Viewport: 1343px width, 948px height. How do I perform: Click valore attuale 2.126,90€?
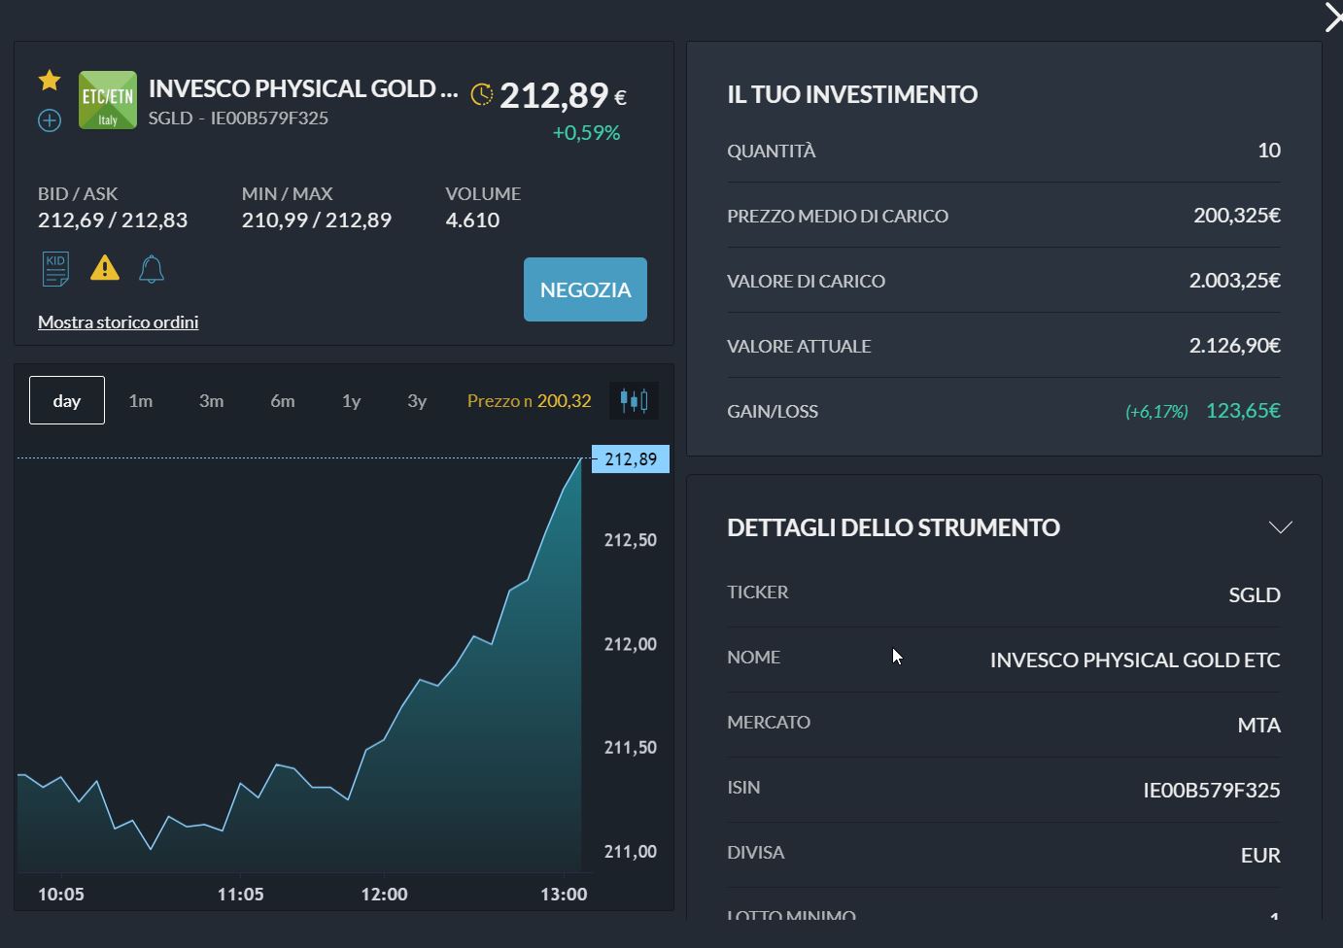click(x=1234, y=345)
